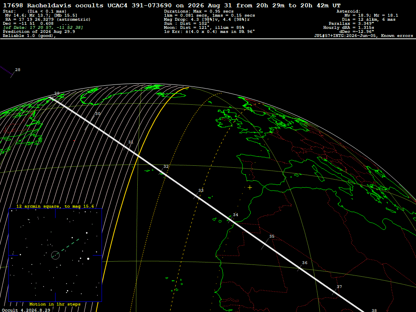
Task: Click the 'Reliable 1.0 (good)' text
Action: 29,36
